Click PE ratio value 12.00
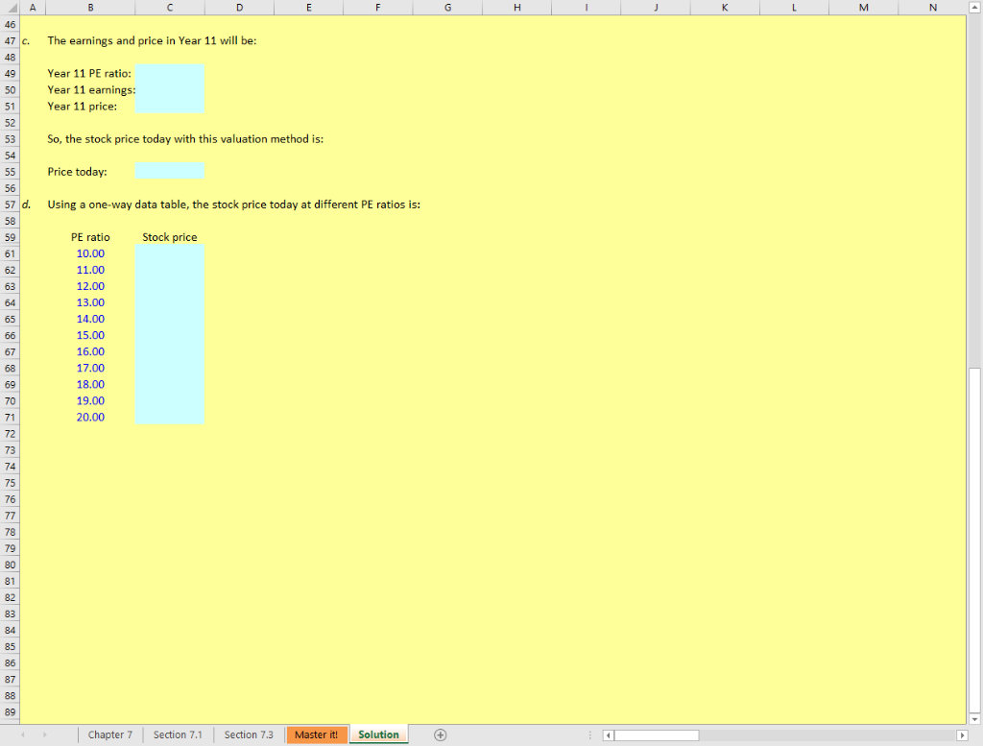The height and width of the screenshot is (746, 983). [x=90, y=286]
